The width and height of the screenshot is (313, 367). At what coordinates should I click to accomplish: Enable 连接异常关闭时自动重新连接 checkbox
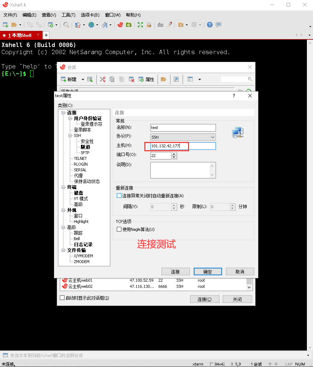119,196
